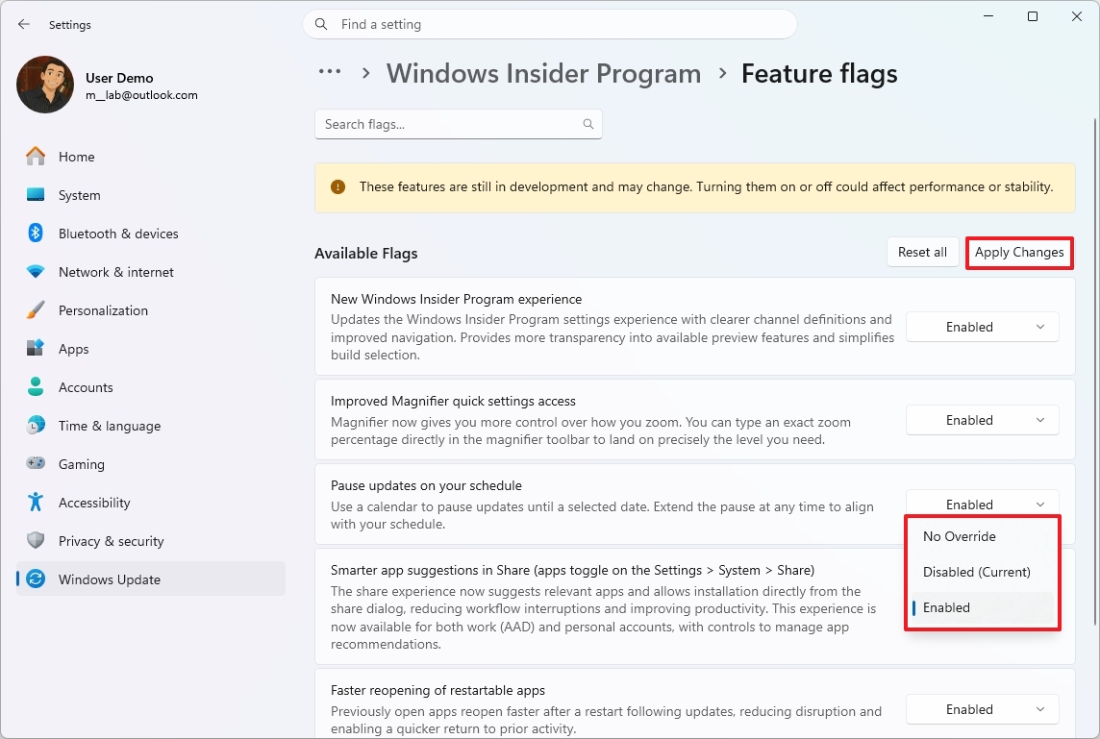Screen dimensions: 1100x739
Task: Click the m_lab@outlook.com account email
Action: click(141, 95)
